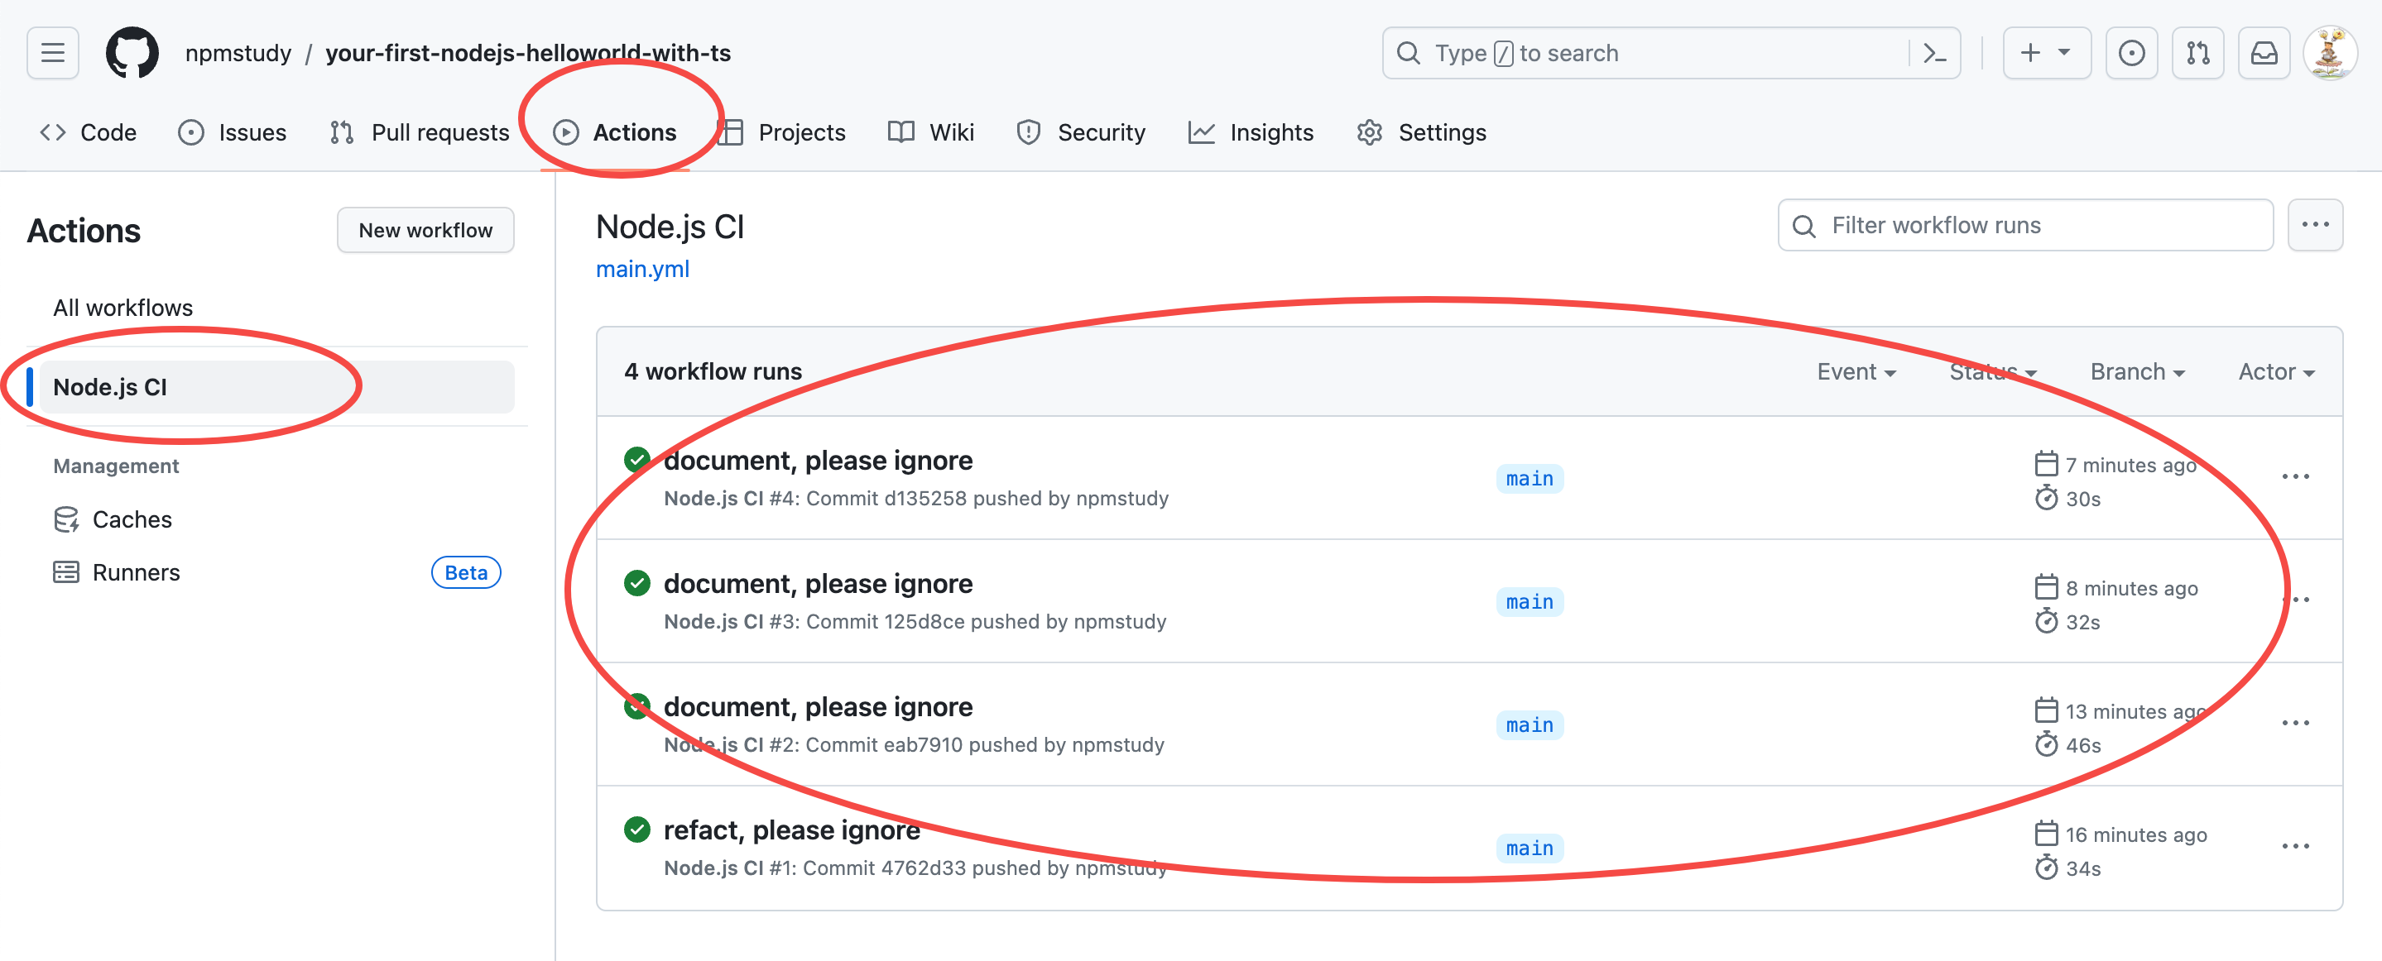2382x961 pixels.
Task: Click main branch label on run #1
Action: click(1530, 848)
